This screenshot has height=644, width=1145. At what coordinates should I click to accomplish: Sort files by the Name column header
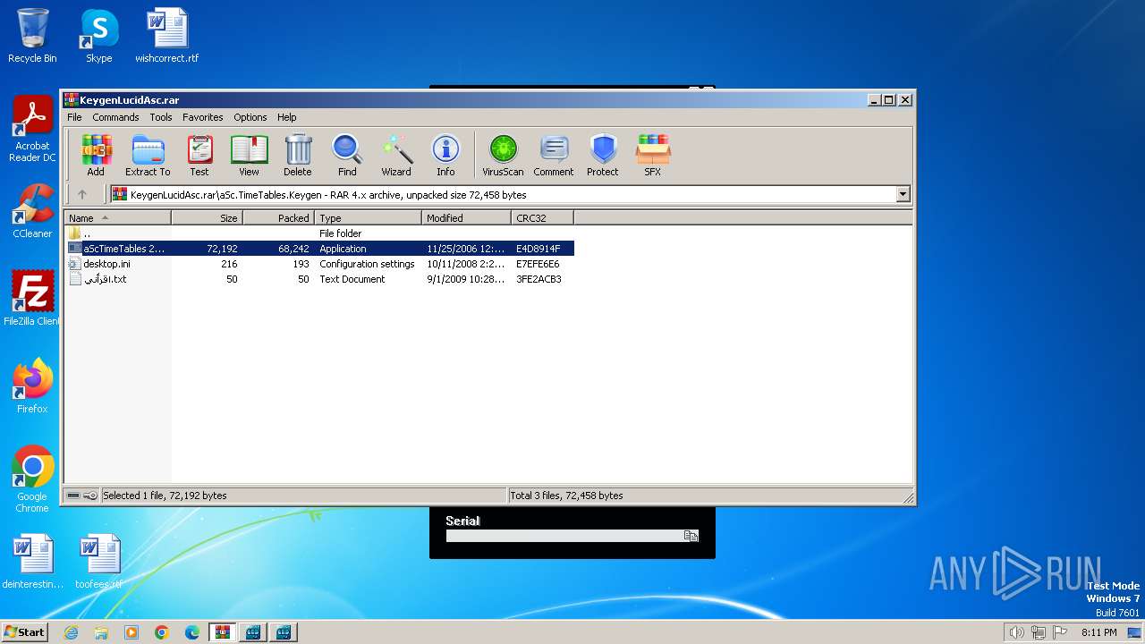click(x=117, y=218)
